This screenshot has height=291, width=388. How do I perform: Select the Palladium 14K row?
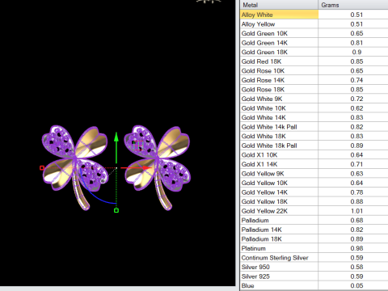click(x=314, y=230)
